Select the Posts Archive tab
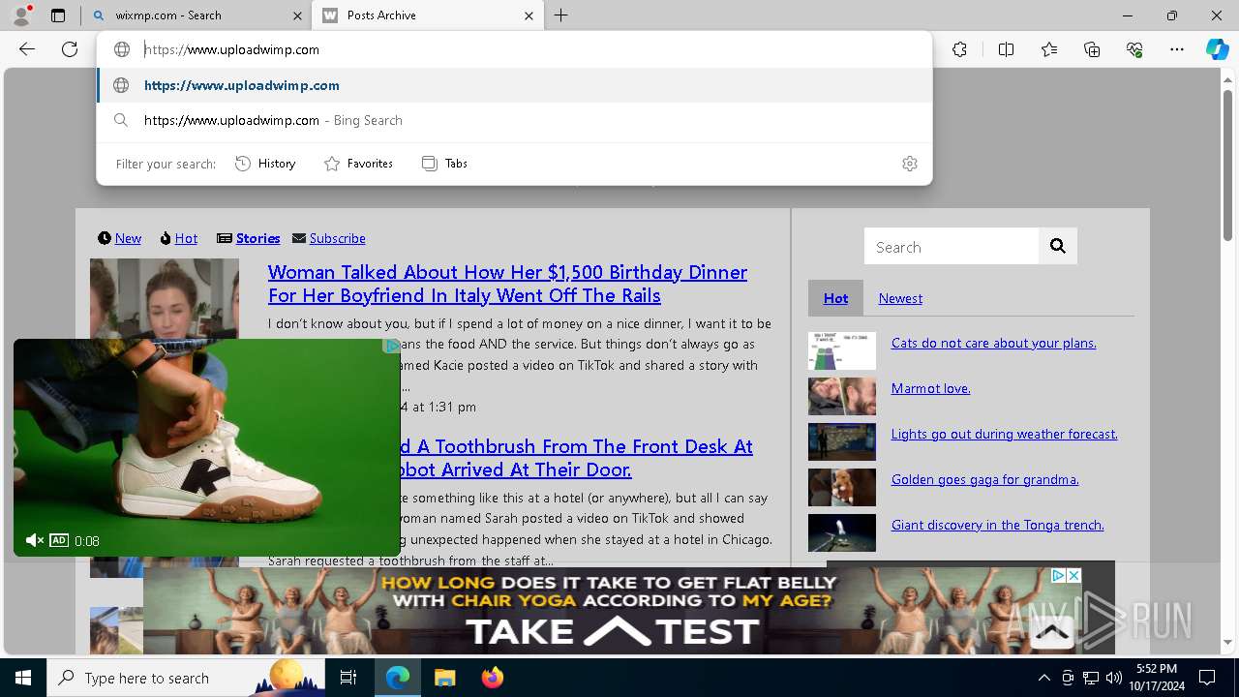This screenshot has width=1239, height=697. [428, 15]
